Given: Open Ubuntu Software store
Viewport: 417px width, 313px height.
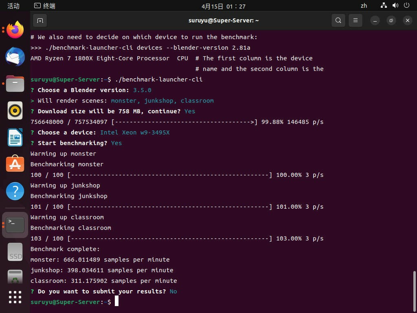Looking at the screenshot, I should tap(15, 164).
